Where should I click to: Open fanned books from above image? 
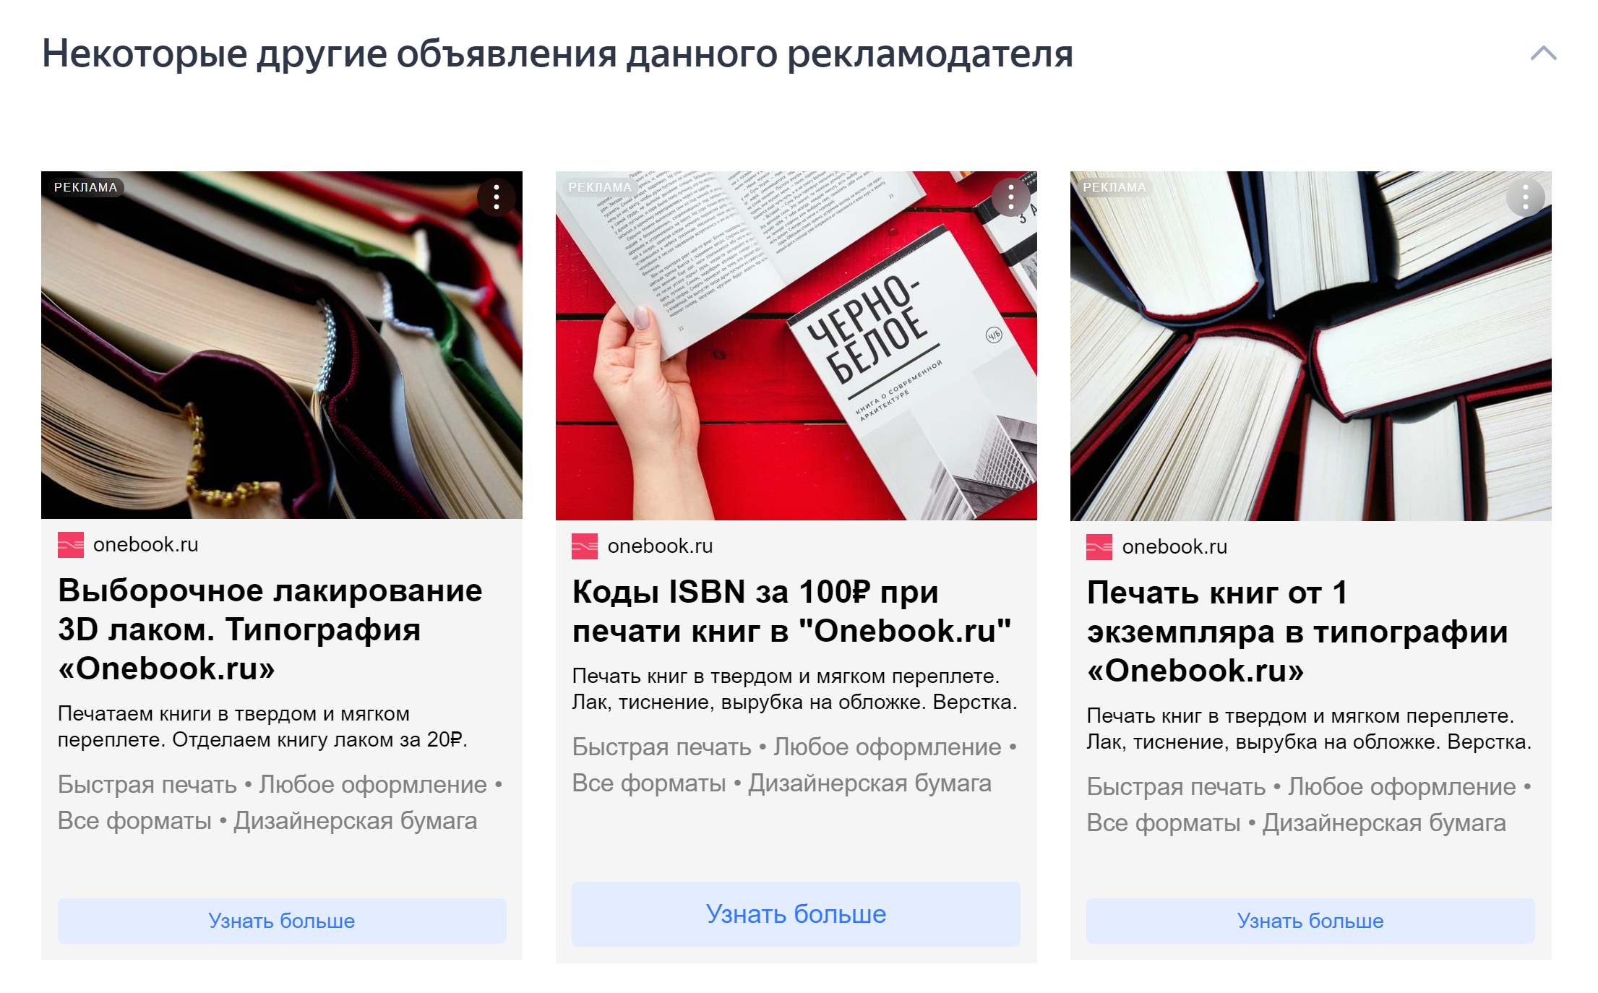coord(1310,346)
